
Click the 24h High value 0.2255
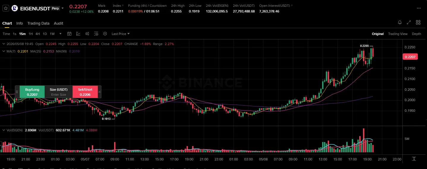tap(176, 11)
